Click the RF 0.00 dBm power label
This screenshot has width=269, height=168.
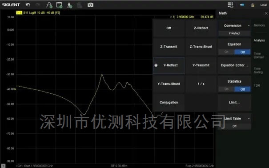coord(119,166)
